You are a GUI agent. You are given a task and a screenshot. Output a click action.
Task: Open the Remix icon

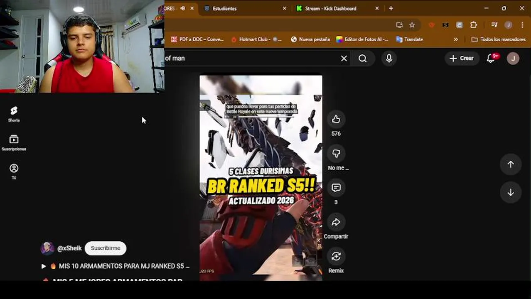336,256
